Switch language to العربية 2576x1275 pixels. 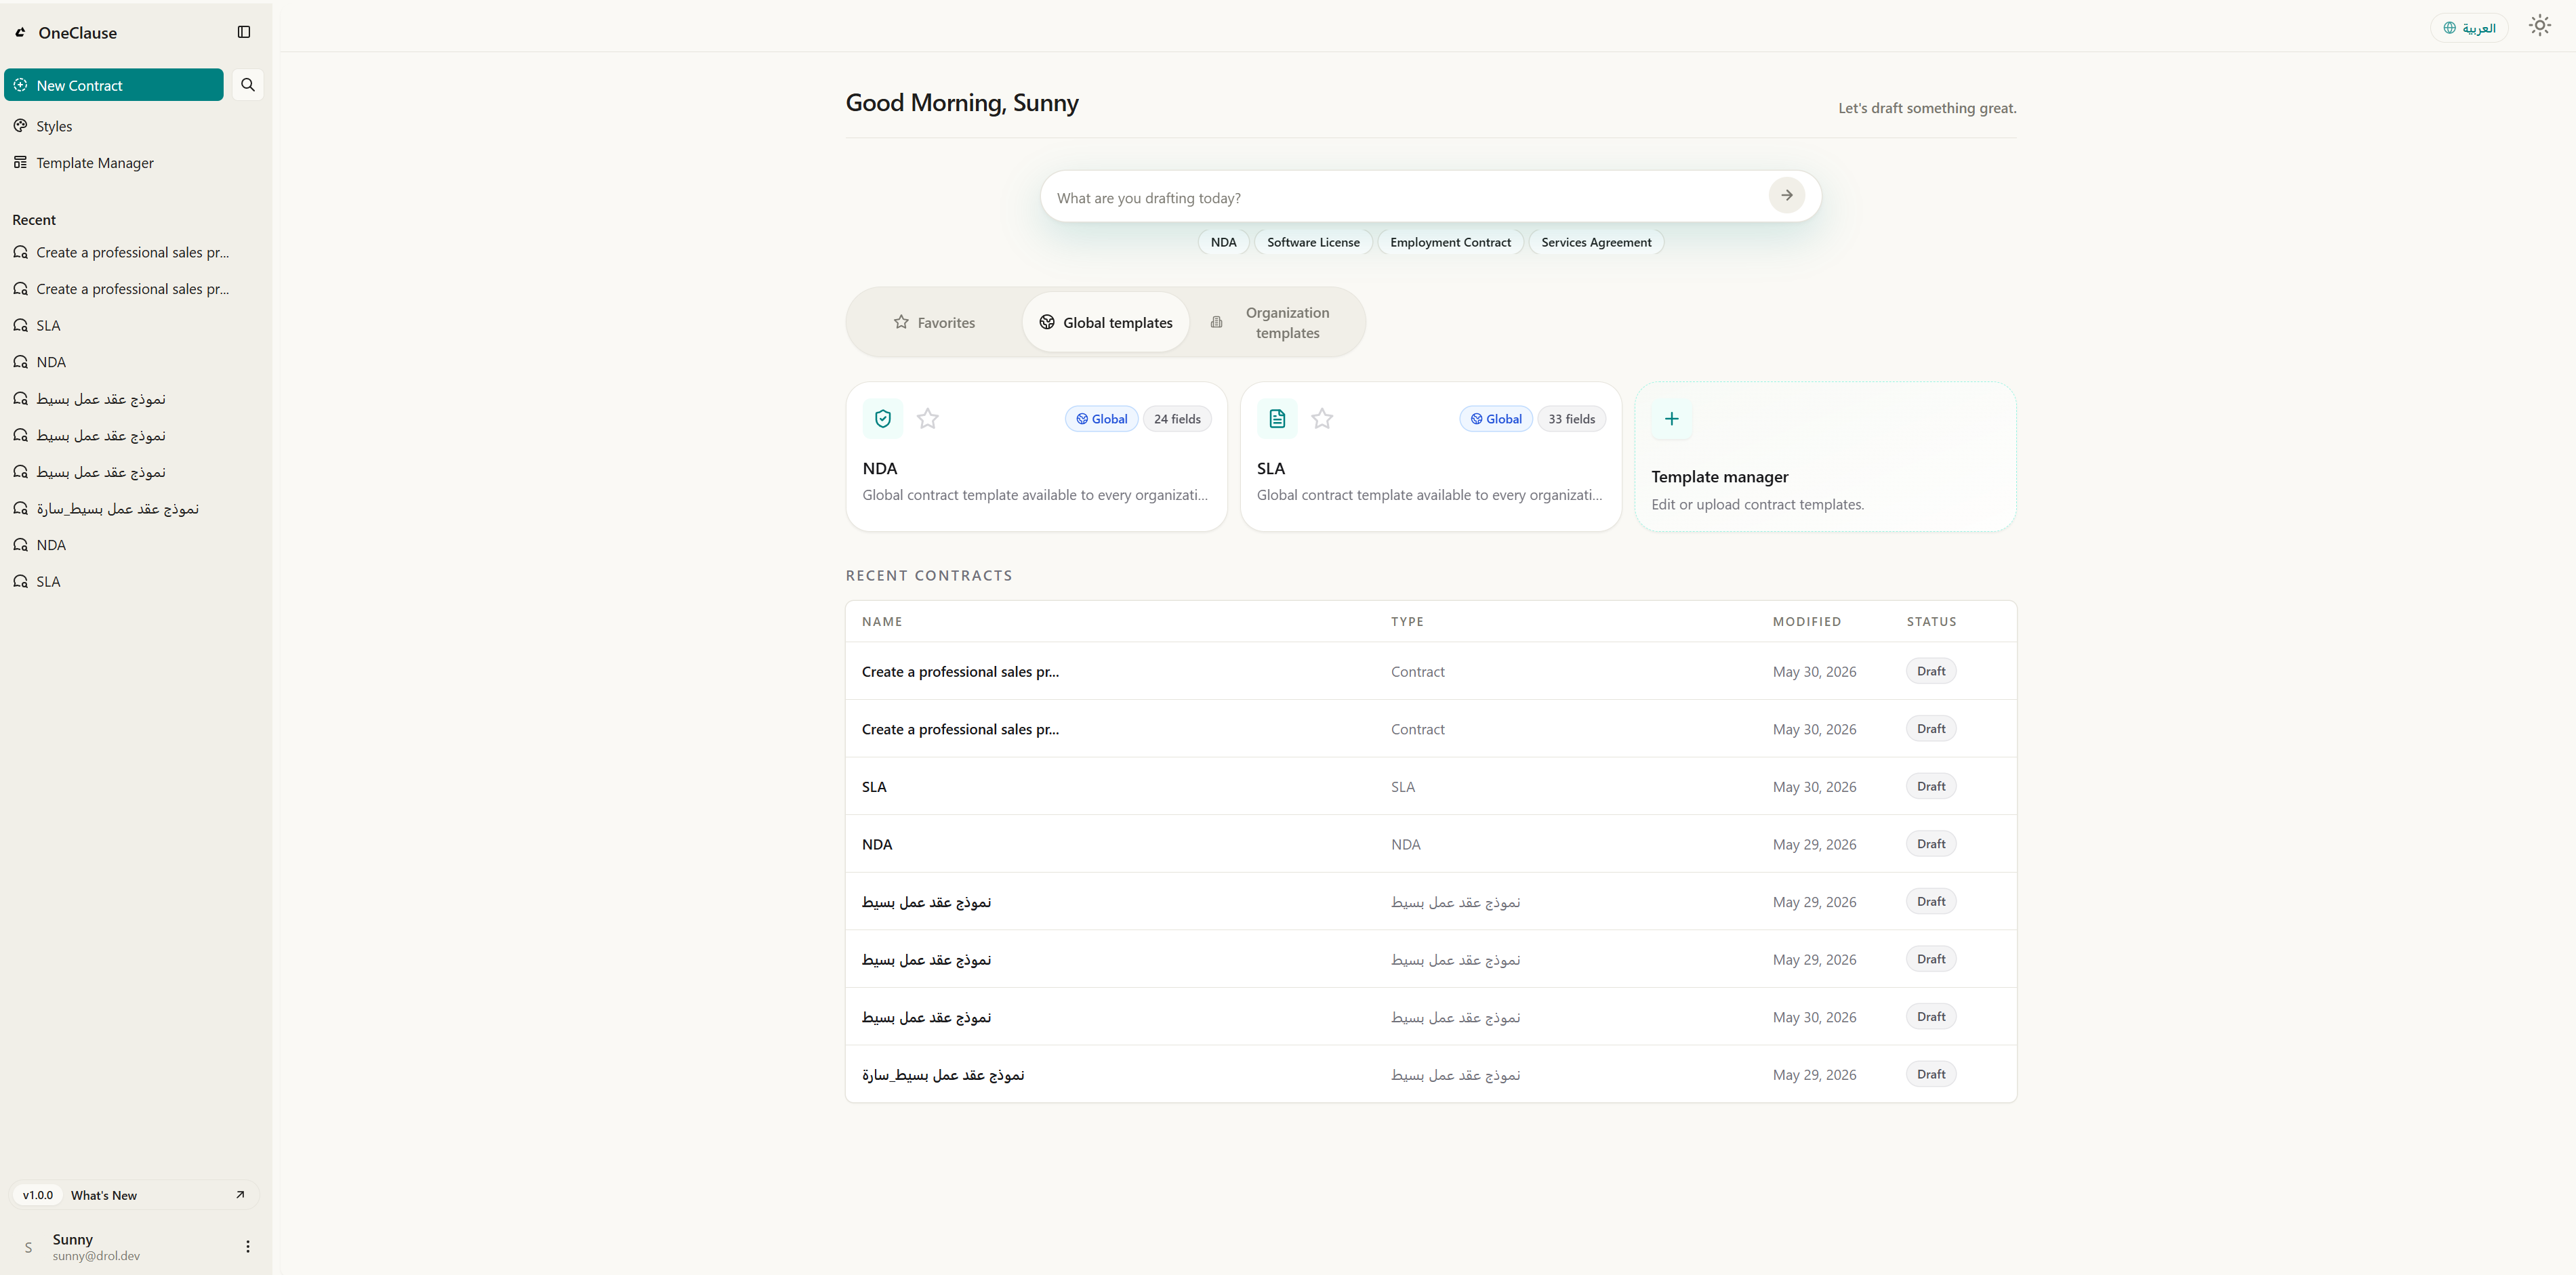2469,28
